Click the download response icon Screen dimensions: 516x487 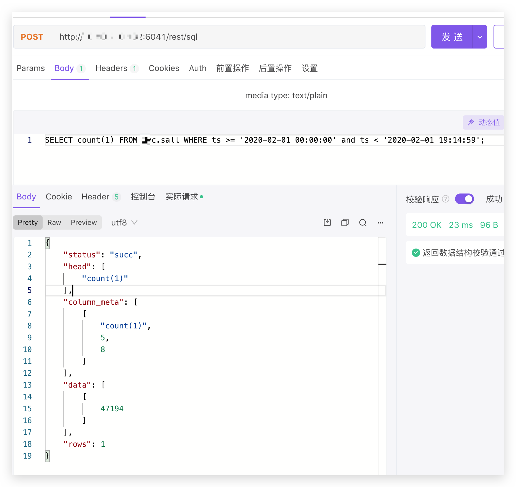tap(327, 222)
